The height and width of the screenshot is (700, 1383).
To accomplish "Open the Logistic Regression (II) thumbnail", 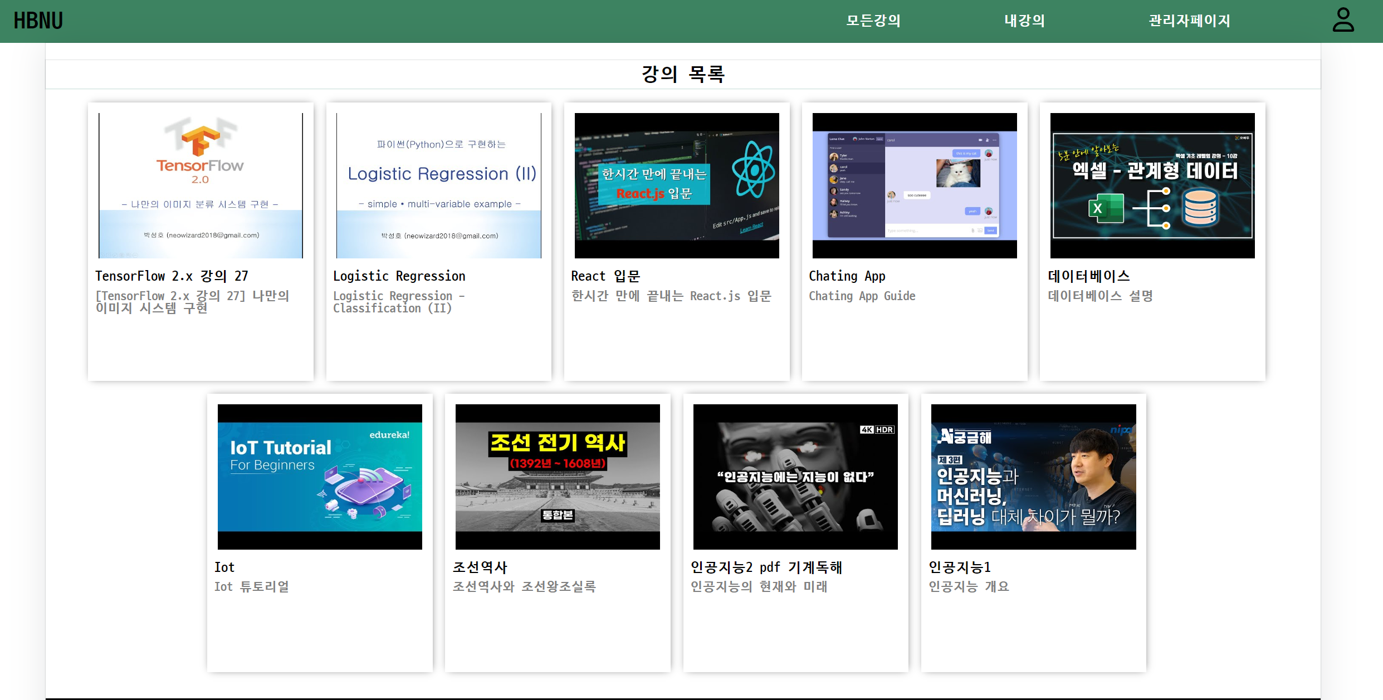I will point(439,185).
